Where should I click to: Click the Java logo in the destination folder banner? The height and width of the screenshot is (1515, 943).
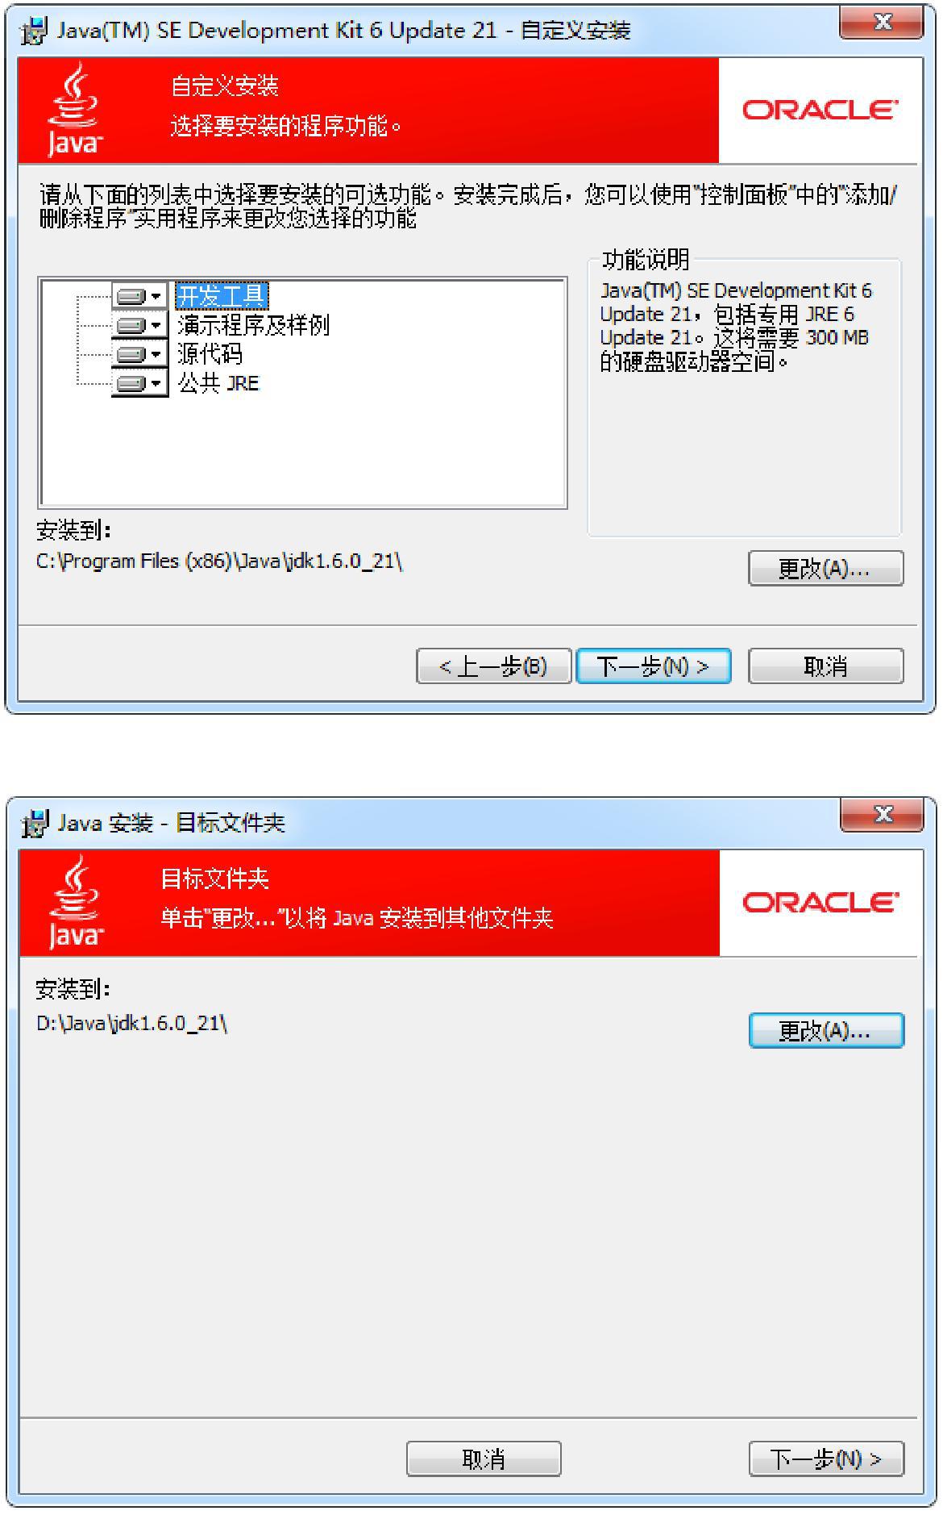coord(74,904)
